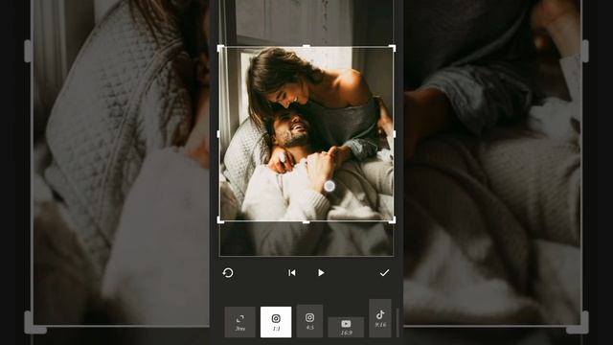Choose the YouTube 16:9 ratio
This screenshot has width=613, height=345.
tap(346, 327)
